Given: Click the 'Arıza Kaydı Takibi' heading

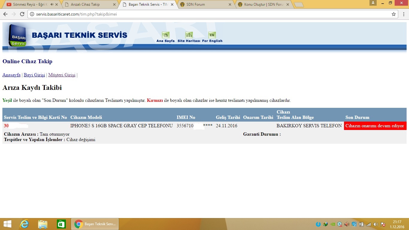Looking at the screenshot, I should (32, 88).
